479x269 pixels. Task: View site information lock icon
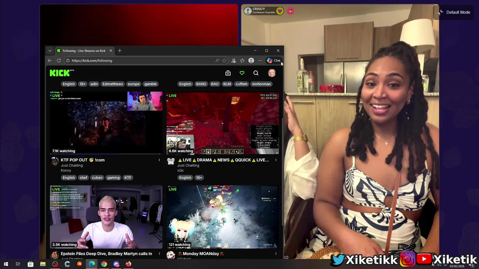(x=68, y=61)
